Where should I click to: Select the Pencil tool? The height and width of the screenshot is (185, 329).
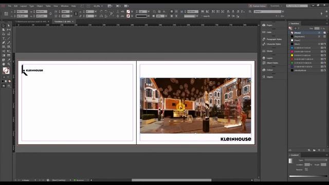(x=9, y=43)
